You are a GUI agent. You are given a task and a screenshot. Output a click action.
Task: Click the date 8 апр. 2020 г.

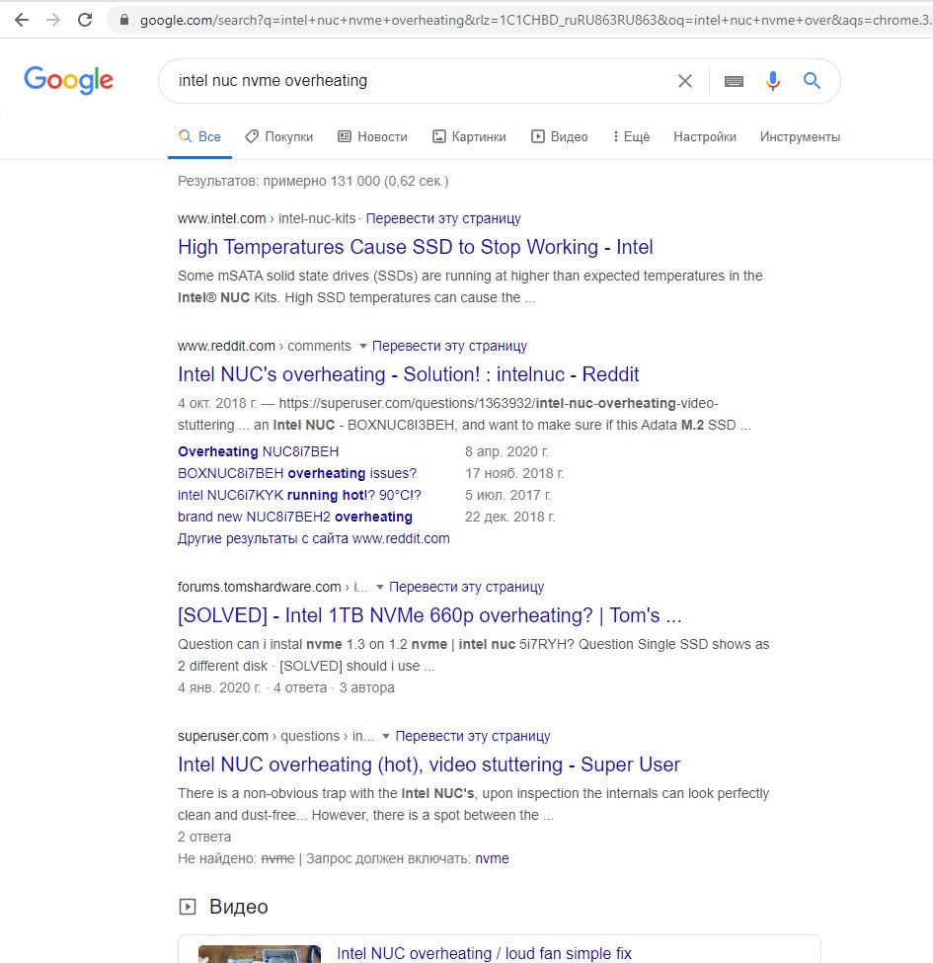pyautogui.click(x=506, y=451)
